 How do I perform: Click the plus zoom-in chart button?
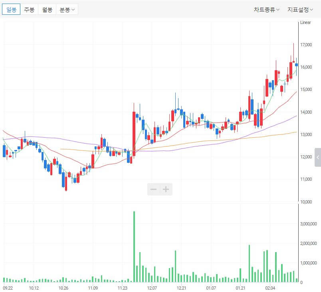point(166,189)
